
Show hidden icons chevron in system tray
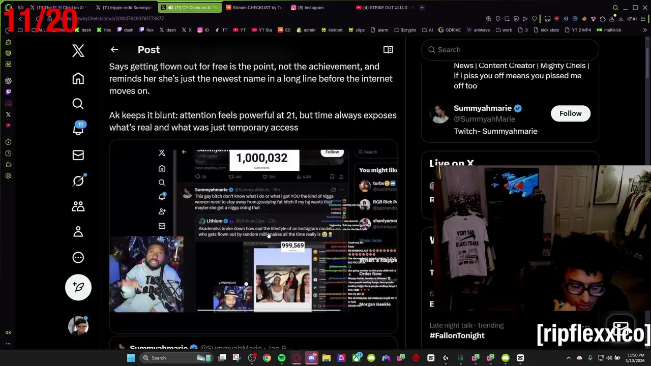click(569, 358)
